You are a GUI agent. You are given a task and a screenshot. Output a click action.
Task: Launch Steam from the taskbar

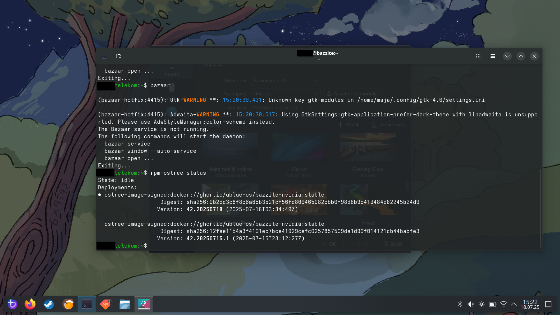[x=49, y=304]
